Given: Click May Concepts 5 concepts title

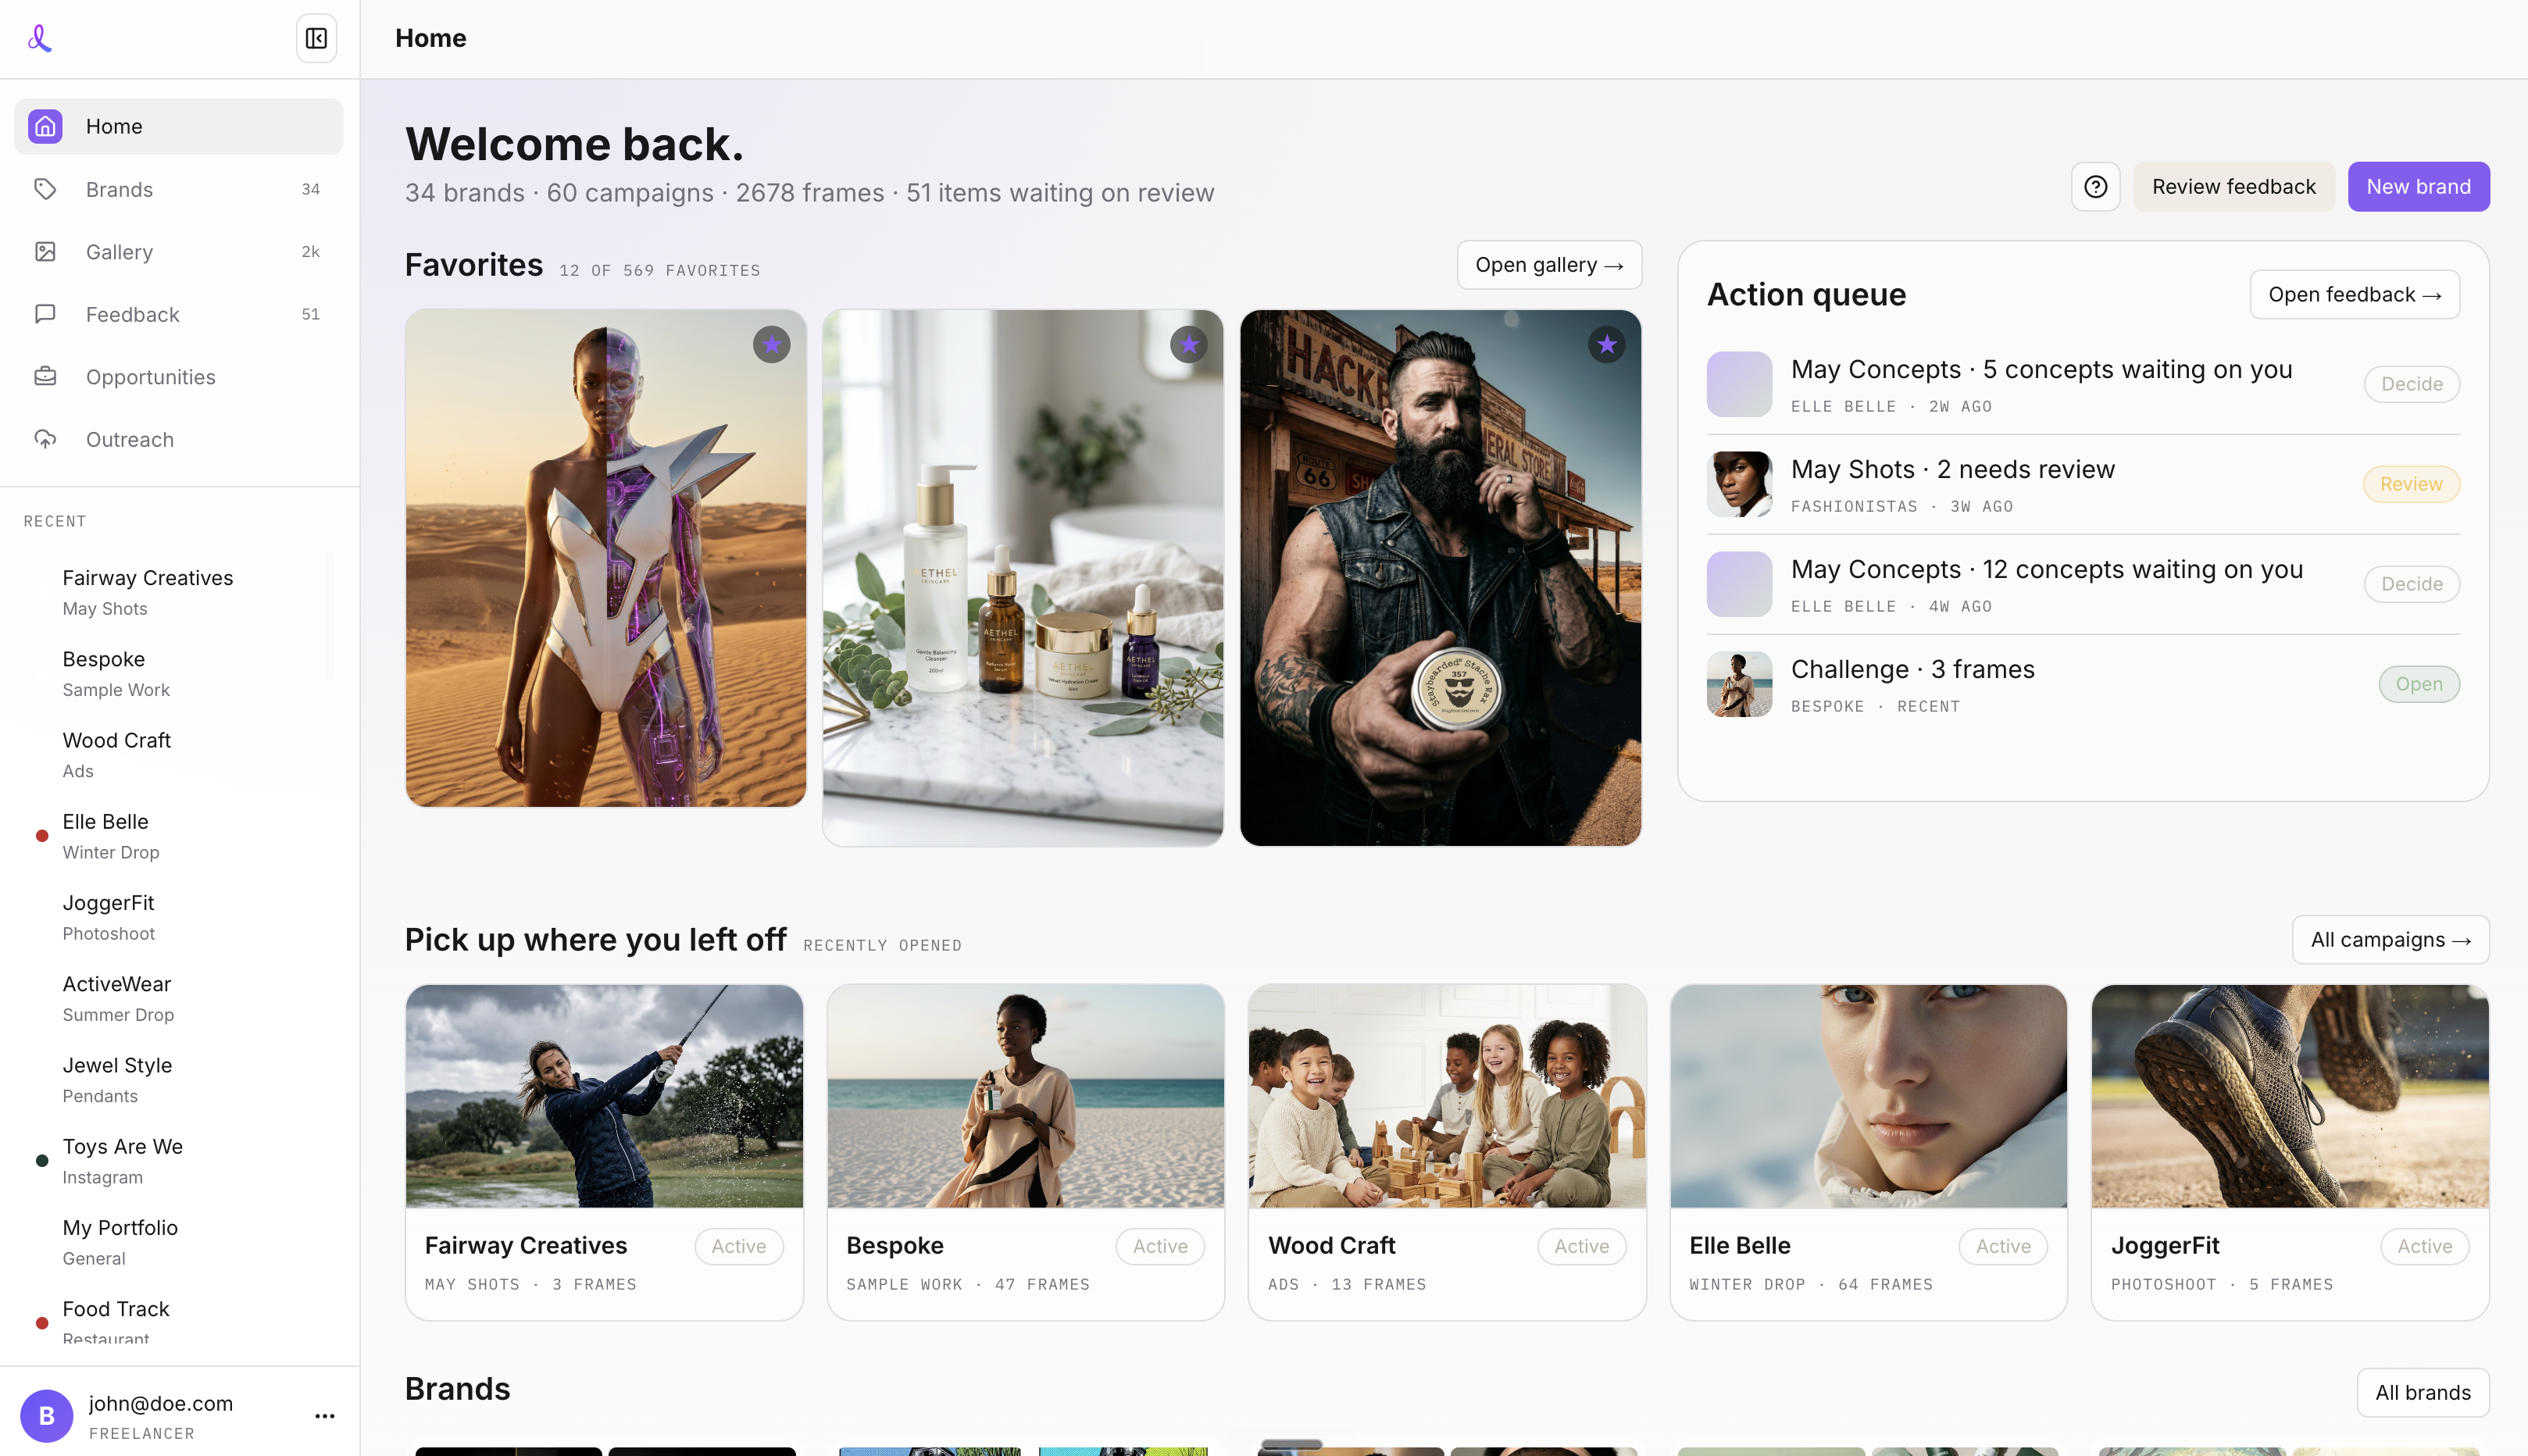Looking at the screenshot, I should 2041,369.
